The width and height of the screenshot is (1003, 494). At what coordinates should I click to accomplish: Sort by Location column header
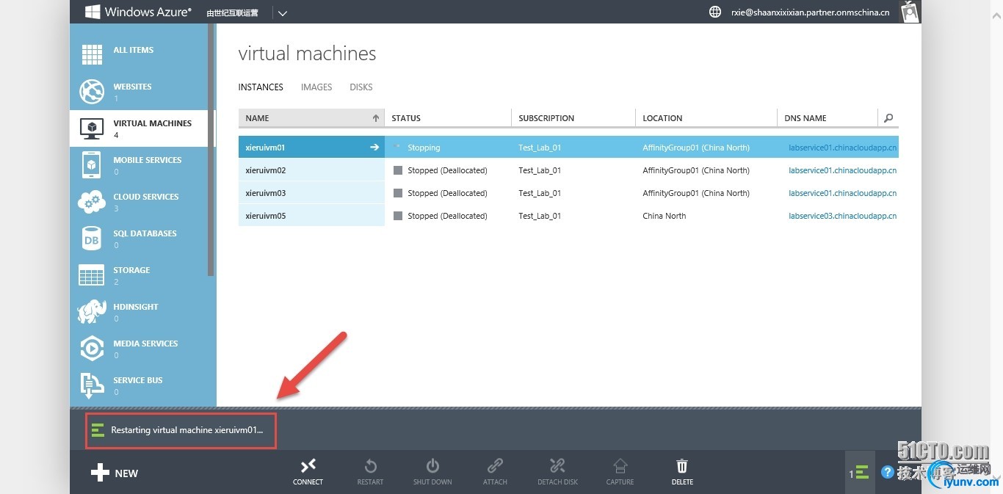click(x=706, y=118)
